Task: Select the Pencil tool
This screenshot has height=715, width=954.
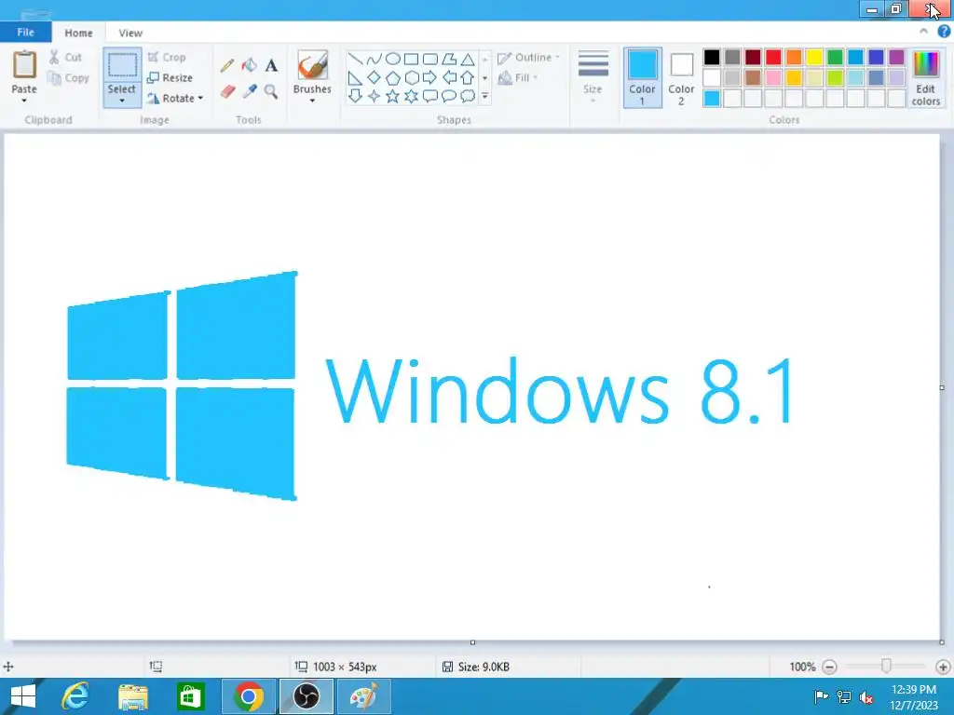Action: pyautogui.click(x=227, y=65)
